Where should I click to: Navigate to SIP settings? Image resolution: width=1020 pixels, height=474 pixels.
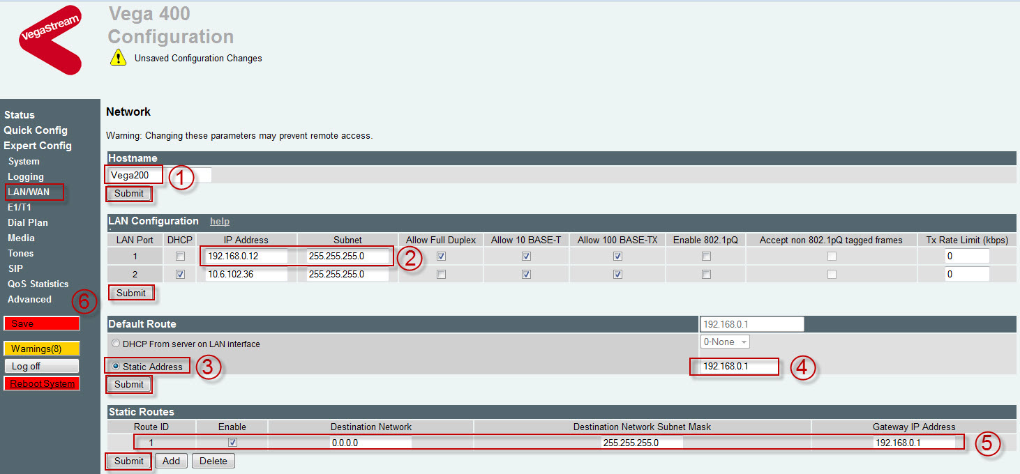tap(15, 268)
